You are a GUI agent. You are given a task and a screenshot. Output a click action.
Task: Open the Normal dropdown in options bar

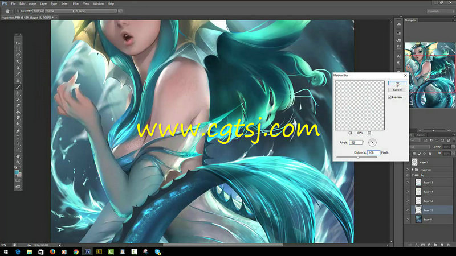tap(60, 11)
